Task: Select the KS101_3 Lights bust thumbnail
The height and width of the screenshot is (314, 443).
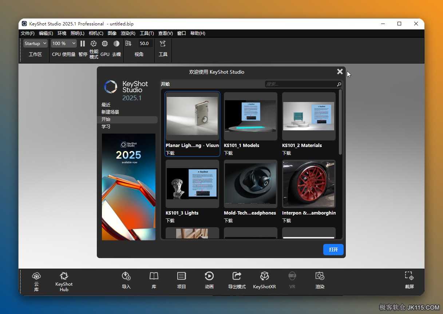Action: pos(192,184)
